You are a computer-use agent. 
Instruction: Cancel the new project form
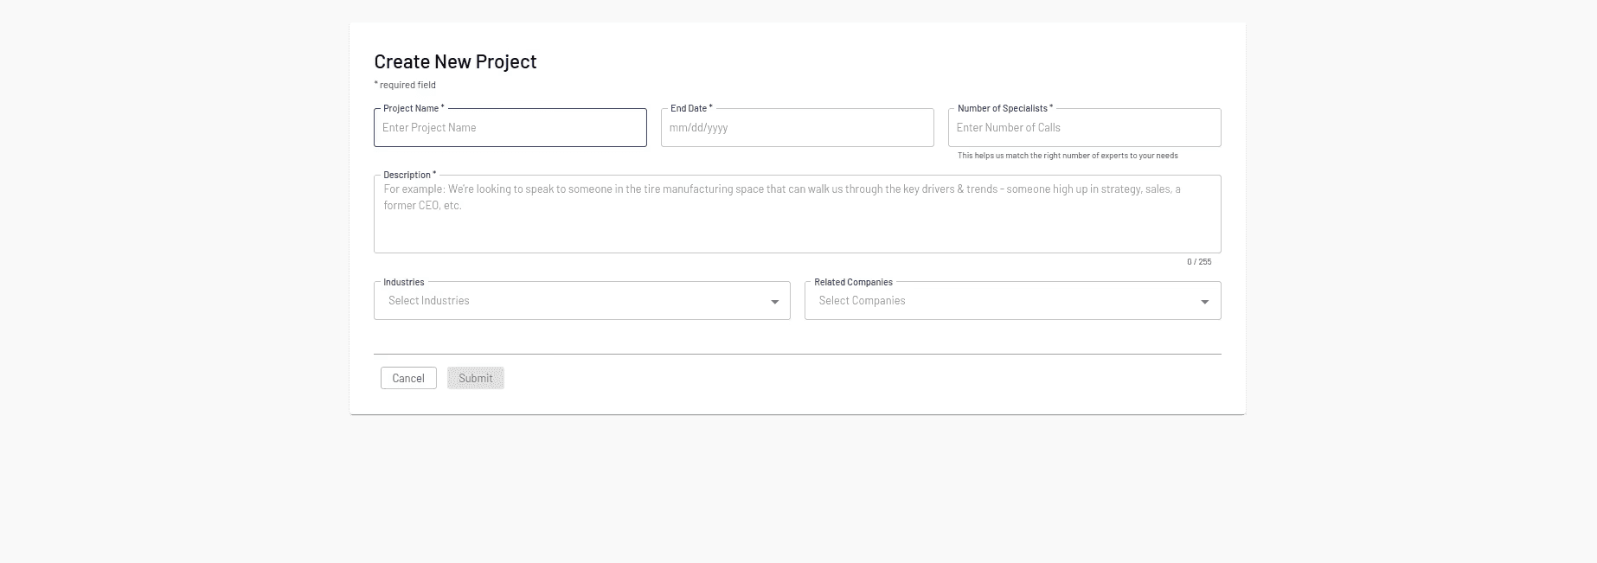point(408,378)
